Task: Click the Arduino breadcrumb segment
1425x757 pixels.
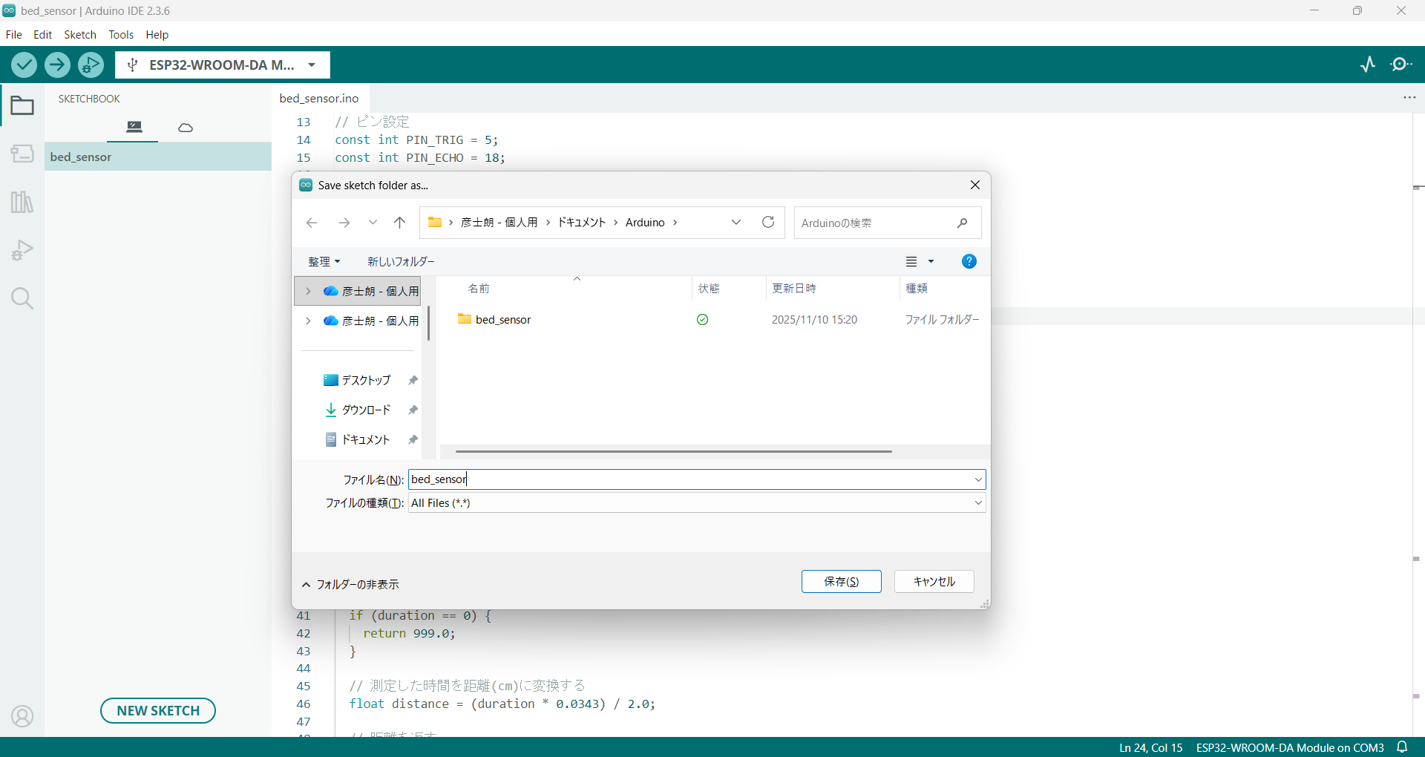Action: [x=645, y=223]
